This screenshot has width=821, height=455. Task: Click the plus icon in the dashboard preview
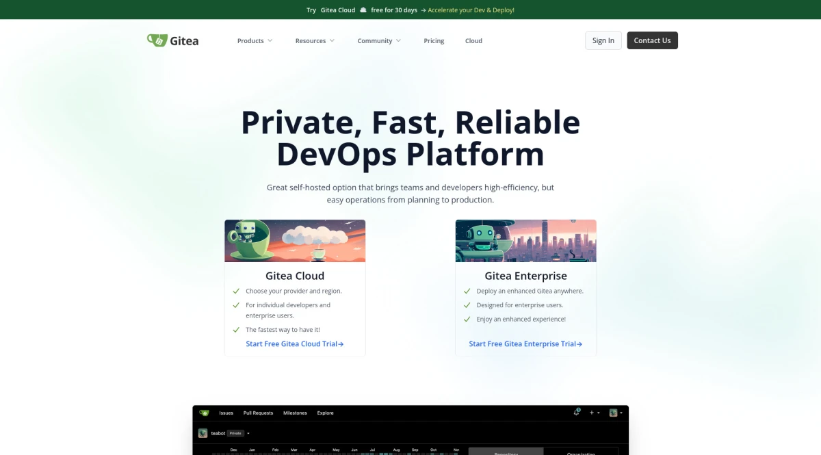click(x=592, y=413)
